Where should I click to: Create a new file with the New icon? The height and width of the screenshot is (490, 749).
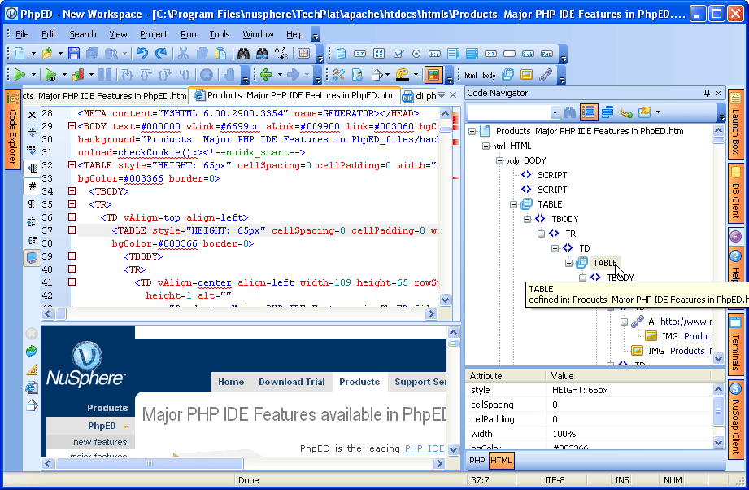(20, 53)
